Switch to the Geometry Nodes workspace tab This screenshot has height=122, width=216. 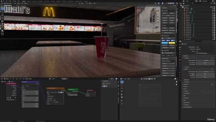click(x=79, y=1)
